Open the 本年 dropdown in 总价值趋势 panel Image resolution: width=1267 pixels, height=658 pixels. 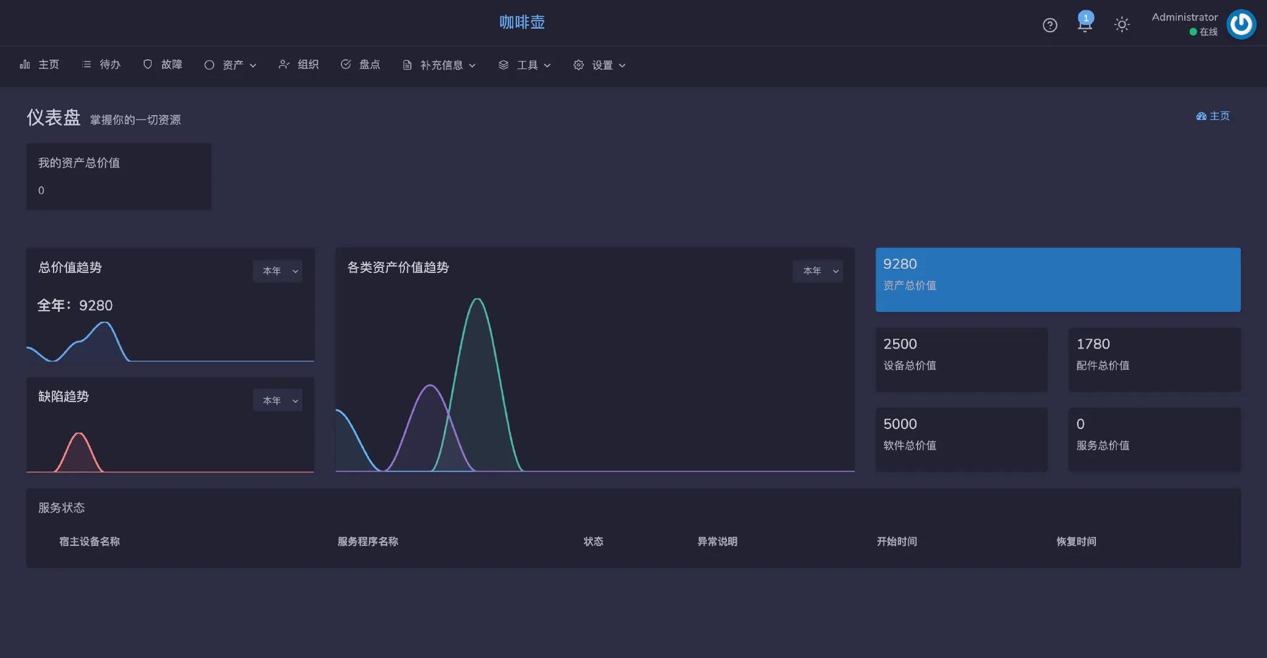click(x=278, y=271)
